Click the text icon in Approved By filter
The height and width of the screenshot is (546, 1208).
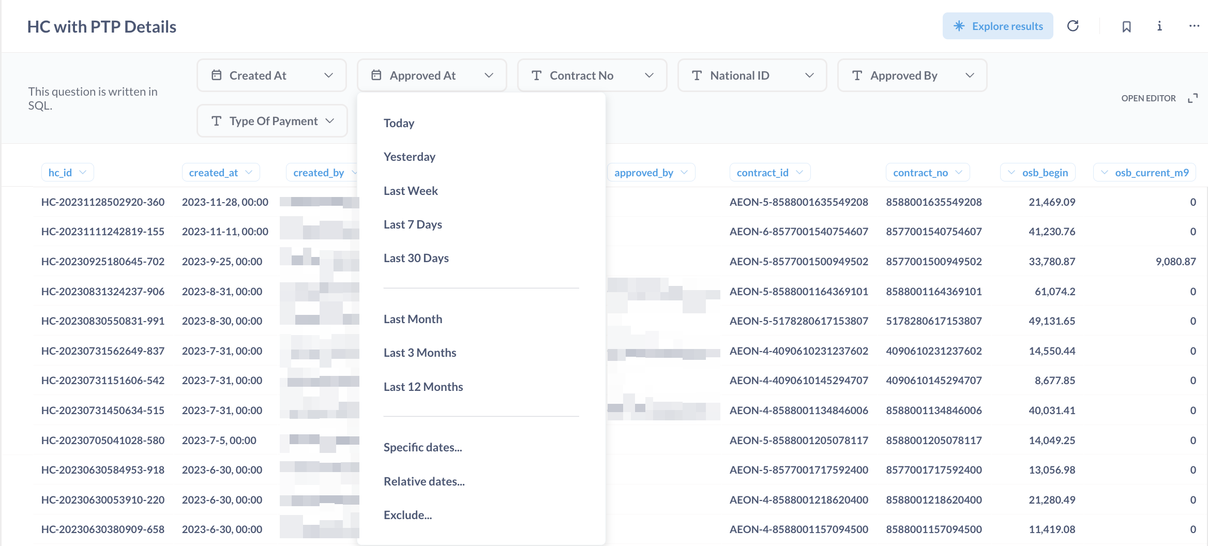[x=857, y=75]
